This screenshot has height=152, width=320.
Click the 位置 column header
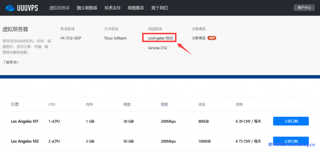click(x=15, y=104)
